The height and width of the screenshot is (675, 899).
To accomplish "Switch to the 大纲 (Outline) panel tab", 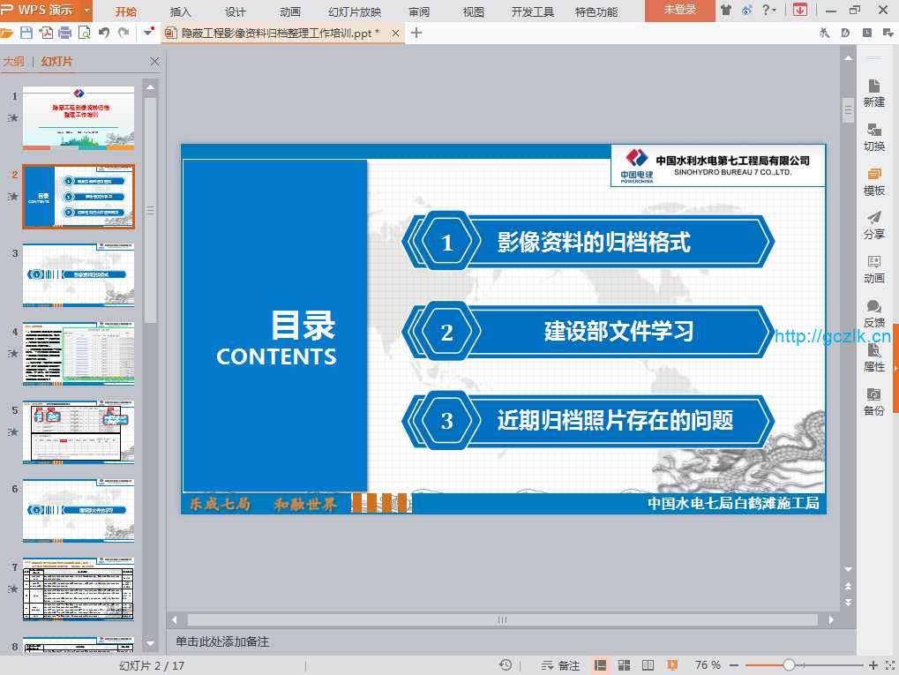I will 13,62.
